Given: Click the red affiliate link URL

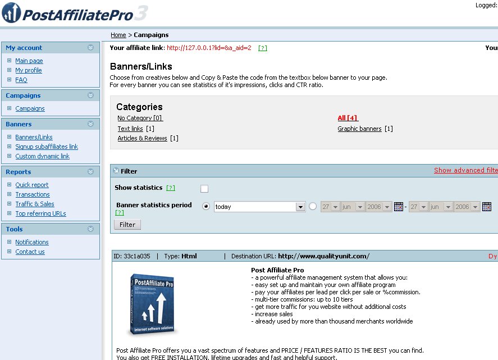Looking at the screenshot, I should tap(209, 48).
